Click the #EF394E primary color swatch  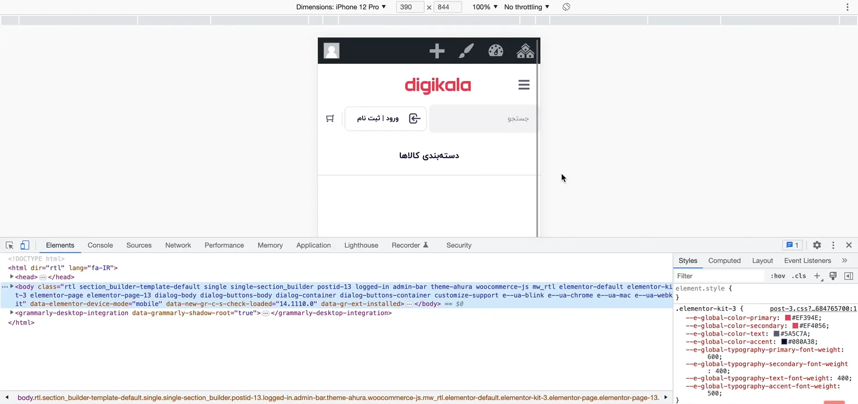(788, 318)
